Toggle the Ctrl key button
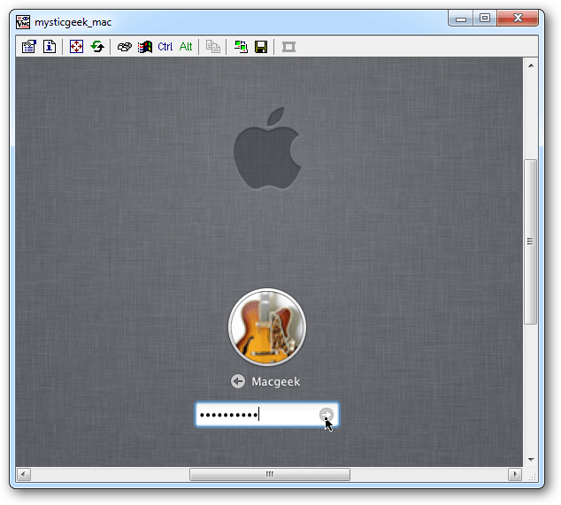This screenshot has height=505, width=561. coord(165,47)
